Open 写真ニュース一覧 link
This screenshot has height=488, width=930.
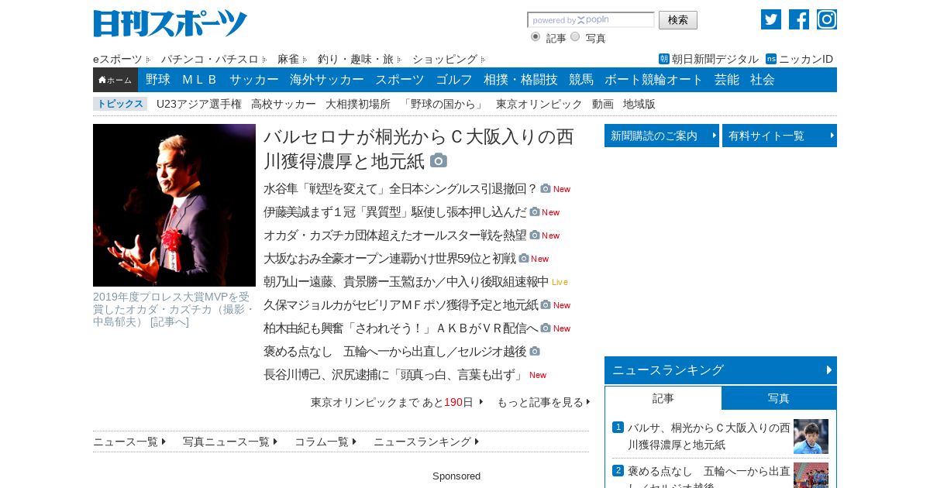[x=230, y=442]
